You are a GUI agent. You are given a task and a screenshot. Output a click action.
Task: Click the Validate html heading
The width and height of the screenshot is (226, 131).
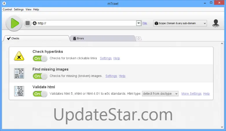click(44, 87)
